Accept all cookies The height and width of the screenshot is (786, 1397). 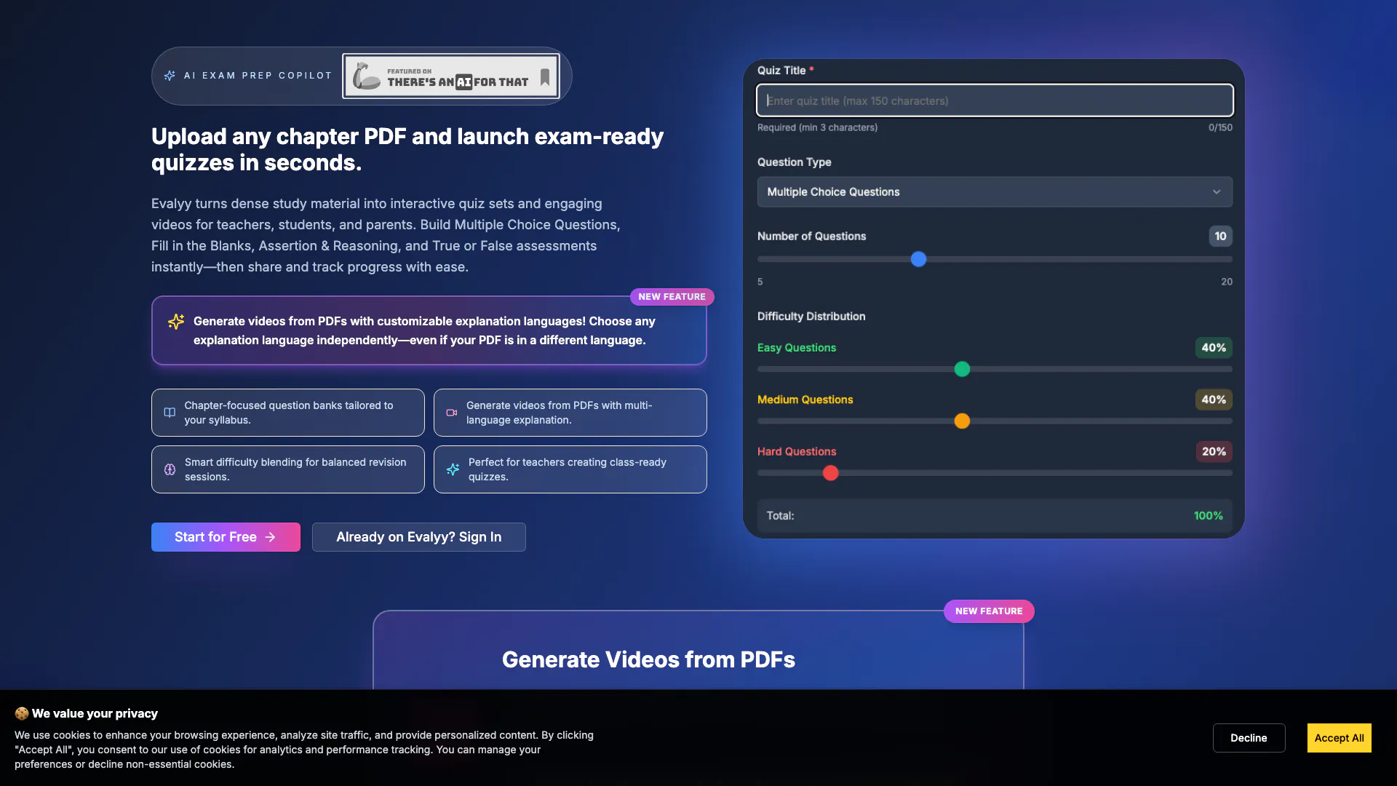click(1339, 738)
